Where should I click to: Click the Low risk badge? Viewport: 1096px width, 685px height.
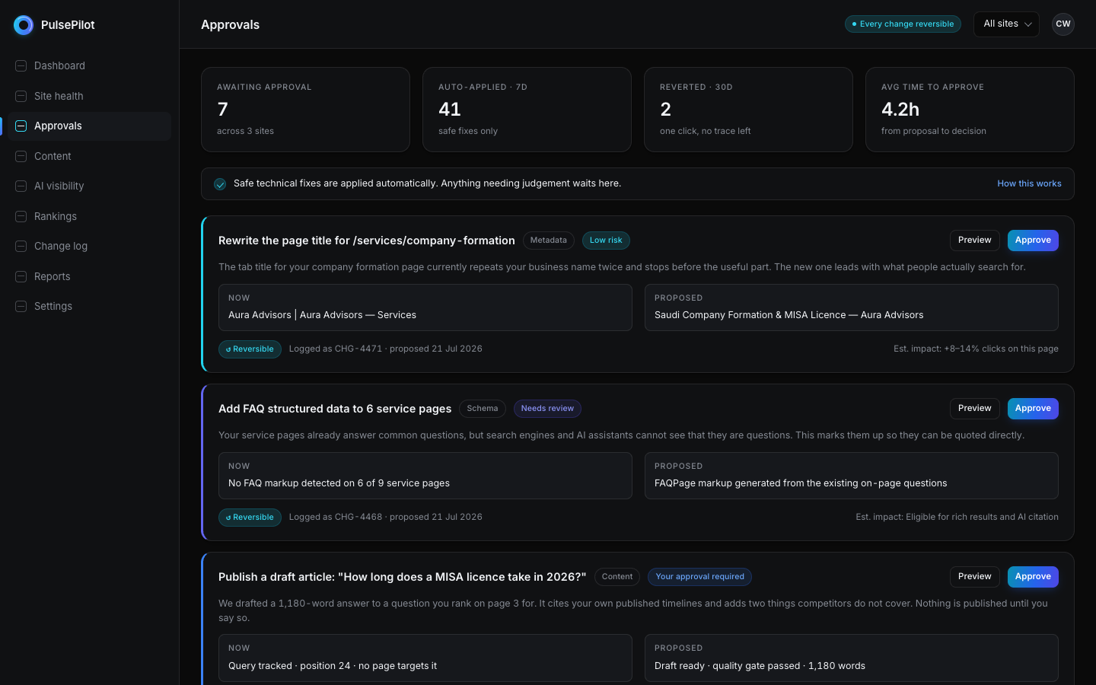[606, 241]
